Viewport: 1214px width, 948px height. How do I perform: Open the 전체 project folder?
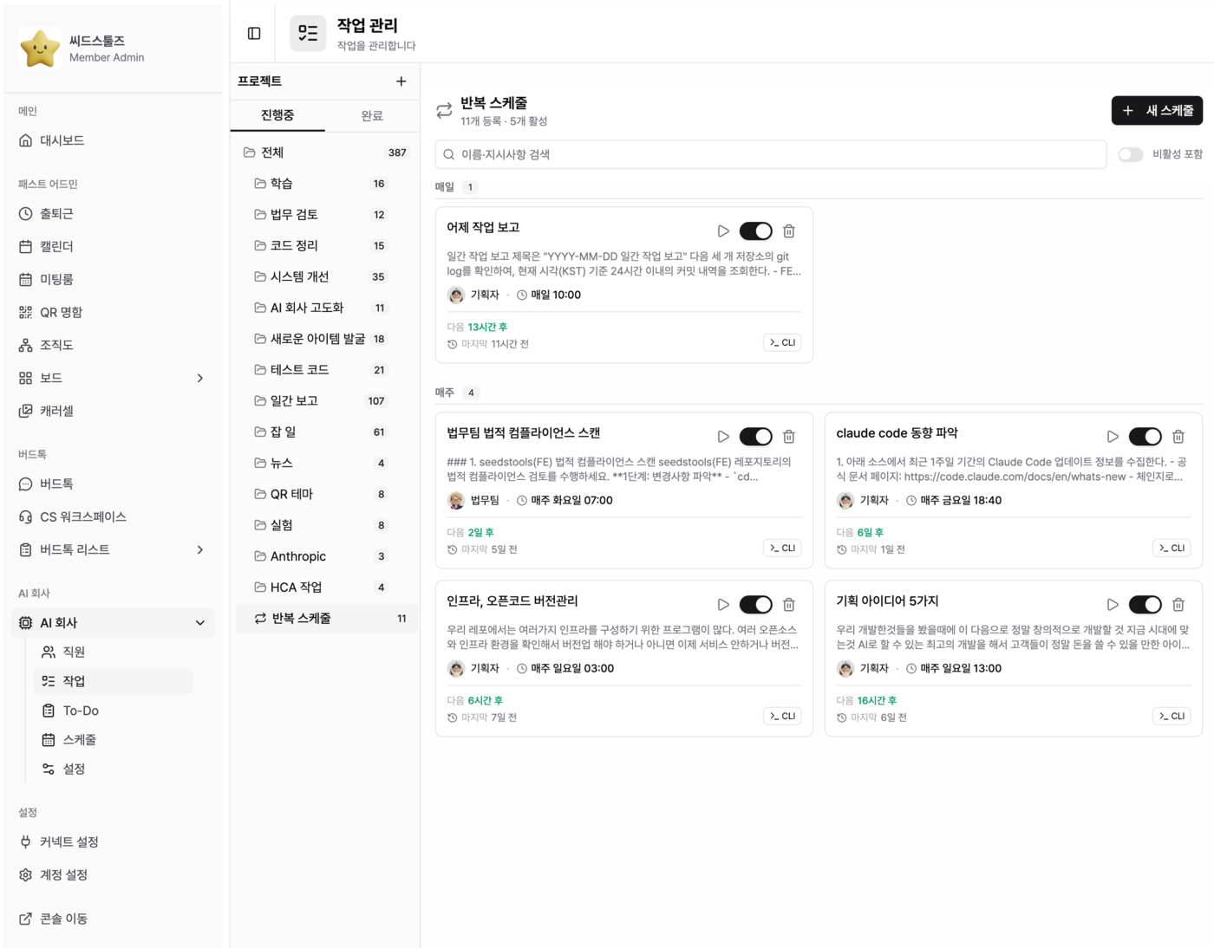tap(325, 153)
